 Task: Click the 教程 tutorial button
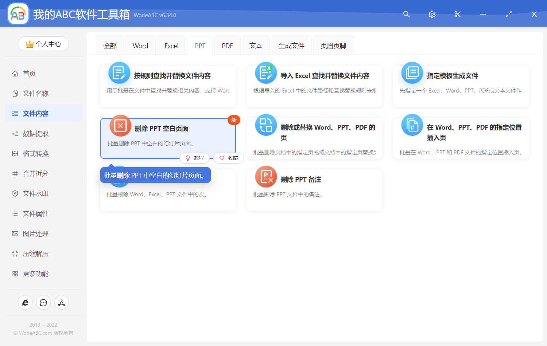point(195,158)
